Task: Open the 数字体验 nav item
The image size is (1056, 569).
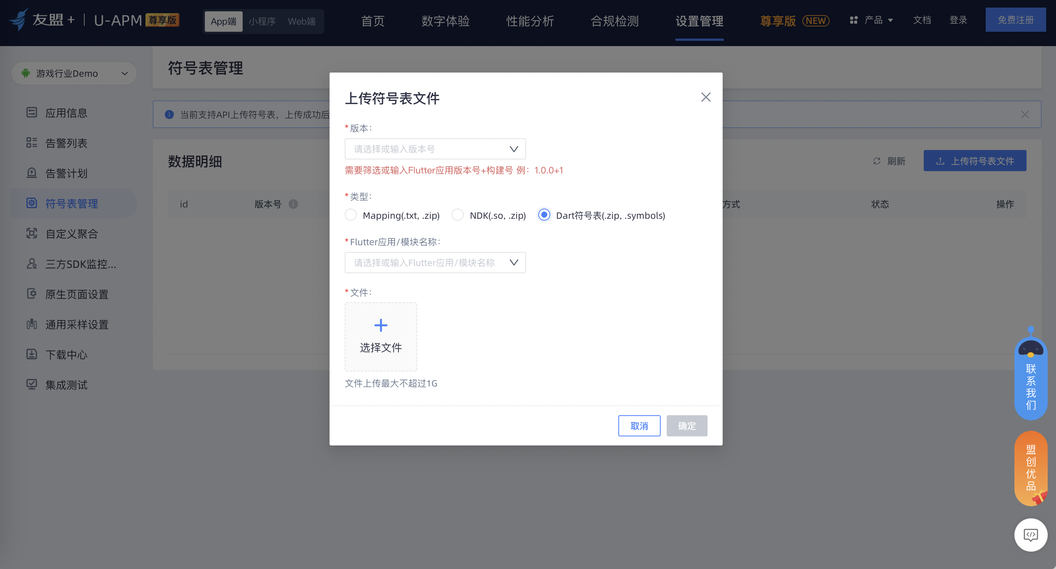Action: coord(445,21)
